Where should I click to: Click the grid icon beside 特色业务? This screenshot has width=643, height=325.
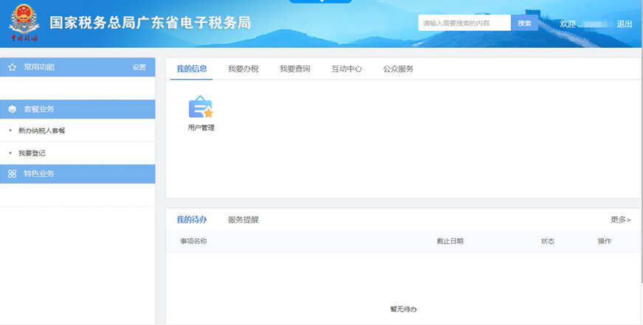[x=13, y=174]
